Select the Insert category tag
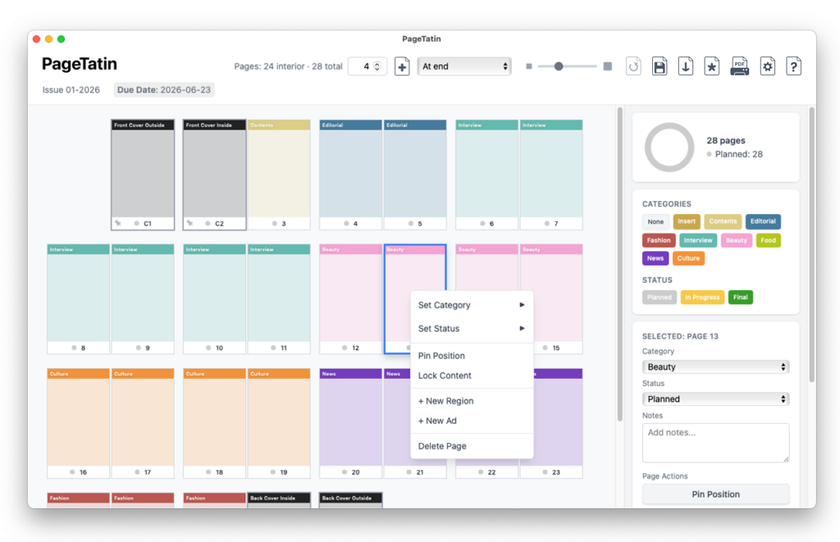 pyautogui.click(x=687, y=221)
